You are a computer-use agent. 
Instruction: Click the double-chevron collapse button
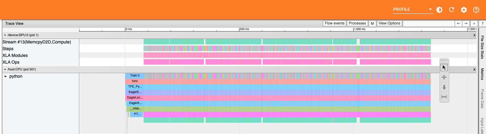pyautogui.click(x=474, y=23)
